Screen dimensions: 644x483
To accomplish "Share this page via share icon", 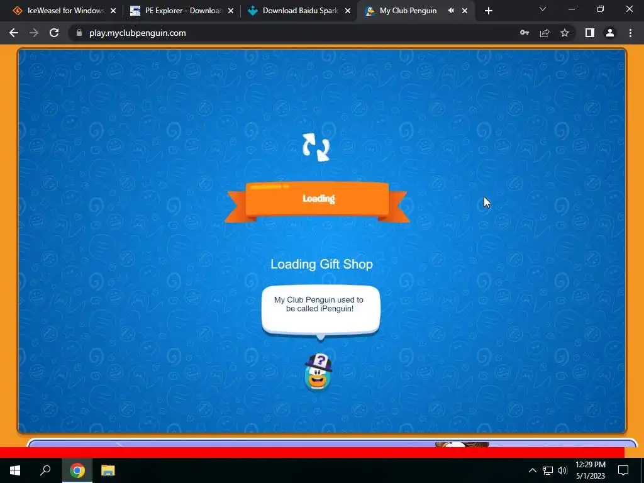I will tap(545, 33).
